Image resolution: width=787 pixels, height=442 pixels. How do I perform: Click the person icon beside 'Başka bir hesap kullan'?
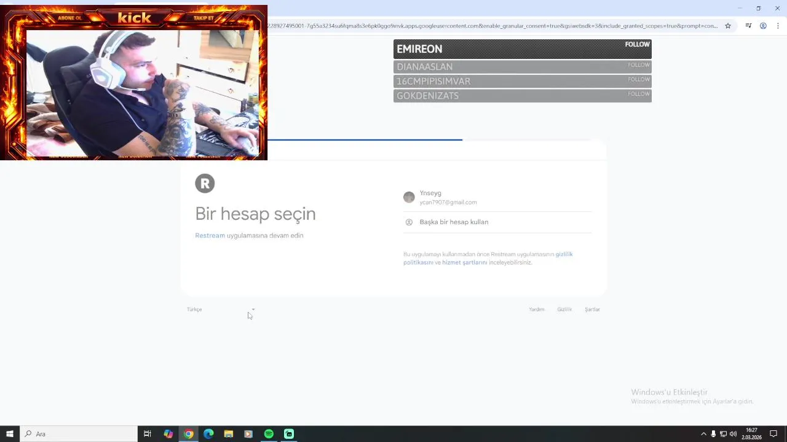[409, 222]
